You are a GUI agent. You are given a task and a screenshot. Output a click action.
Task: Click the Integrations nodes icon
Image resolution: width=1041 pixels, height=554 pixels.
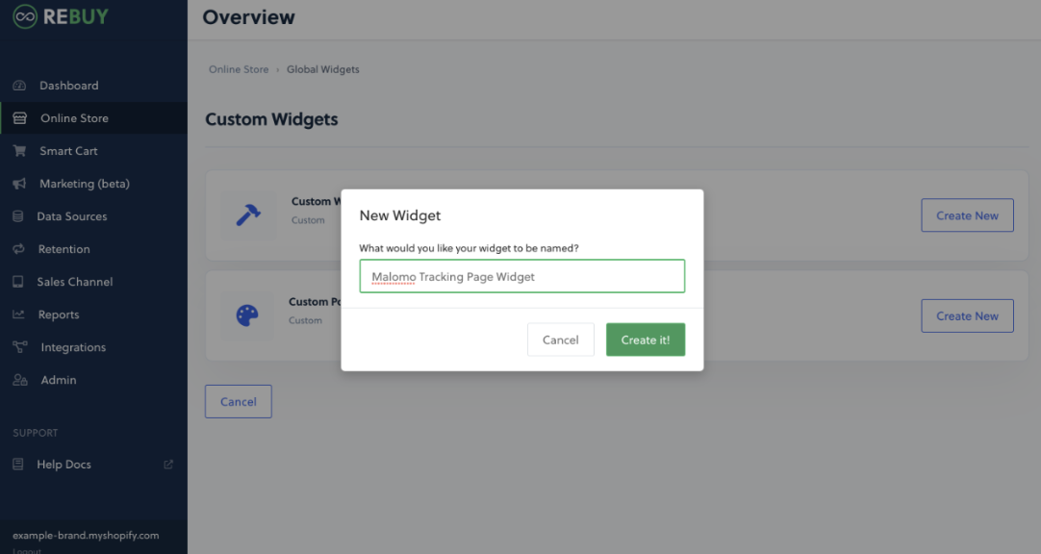[x=19, y=347]
